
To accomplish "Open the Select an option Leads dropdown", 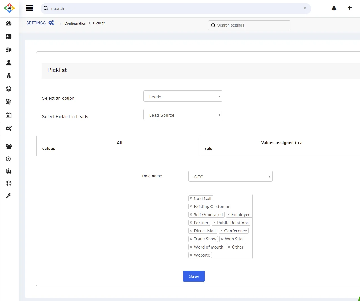I will [x=183, y=96].
